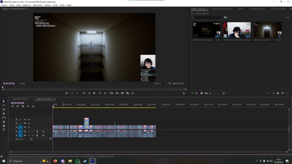Toggle visibility eye of top video track
The image size is (292, 164).
point(29,119)
